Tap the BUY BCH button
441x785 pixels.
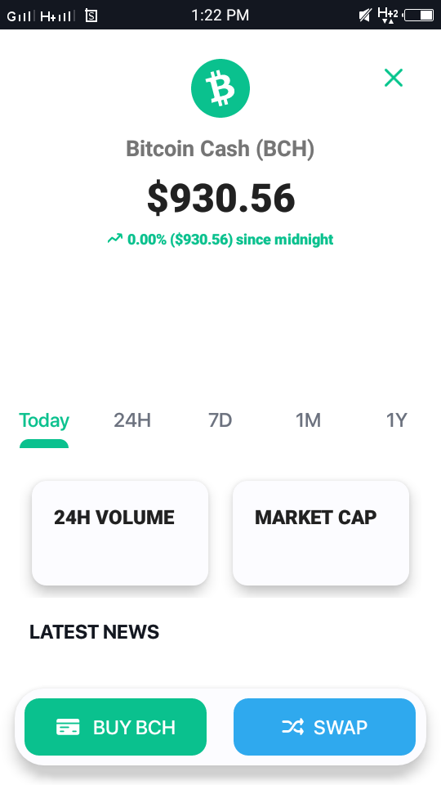click(115, 726)
